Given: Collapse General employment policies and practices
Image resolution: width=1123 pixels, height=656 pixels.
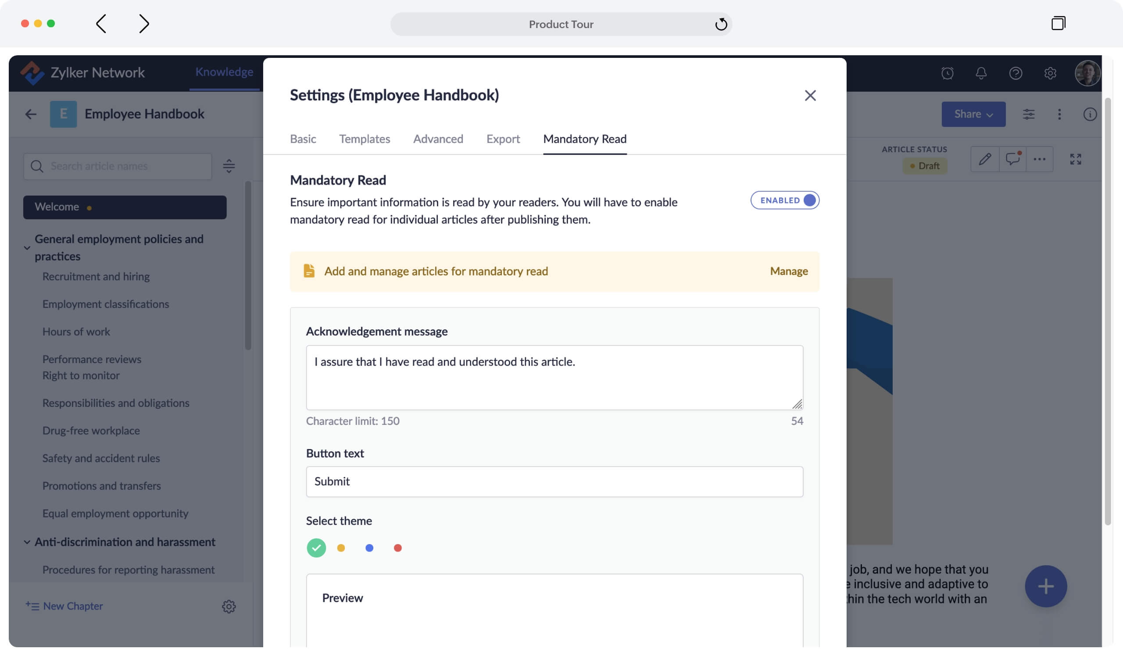Looking at the screenshot, I should [x=27, y=248].
